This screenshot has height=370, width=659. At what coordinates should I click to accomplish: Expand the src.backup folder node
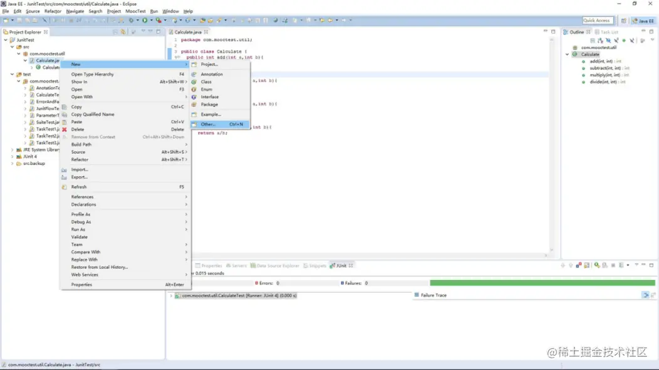pos(12,163)
